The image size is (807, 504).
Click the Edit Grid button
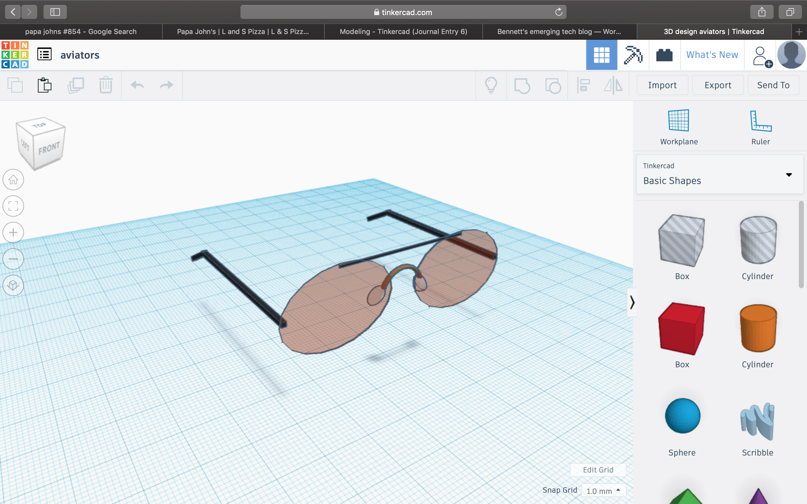pyautogui.click(x=598, y=470)
